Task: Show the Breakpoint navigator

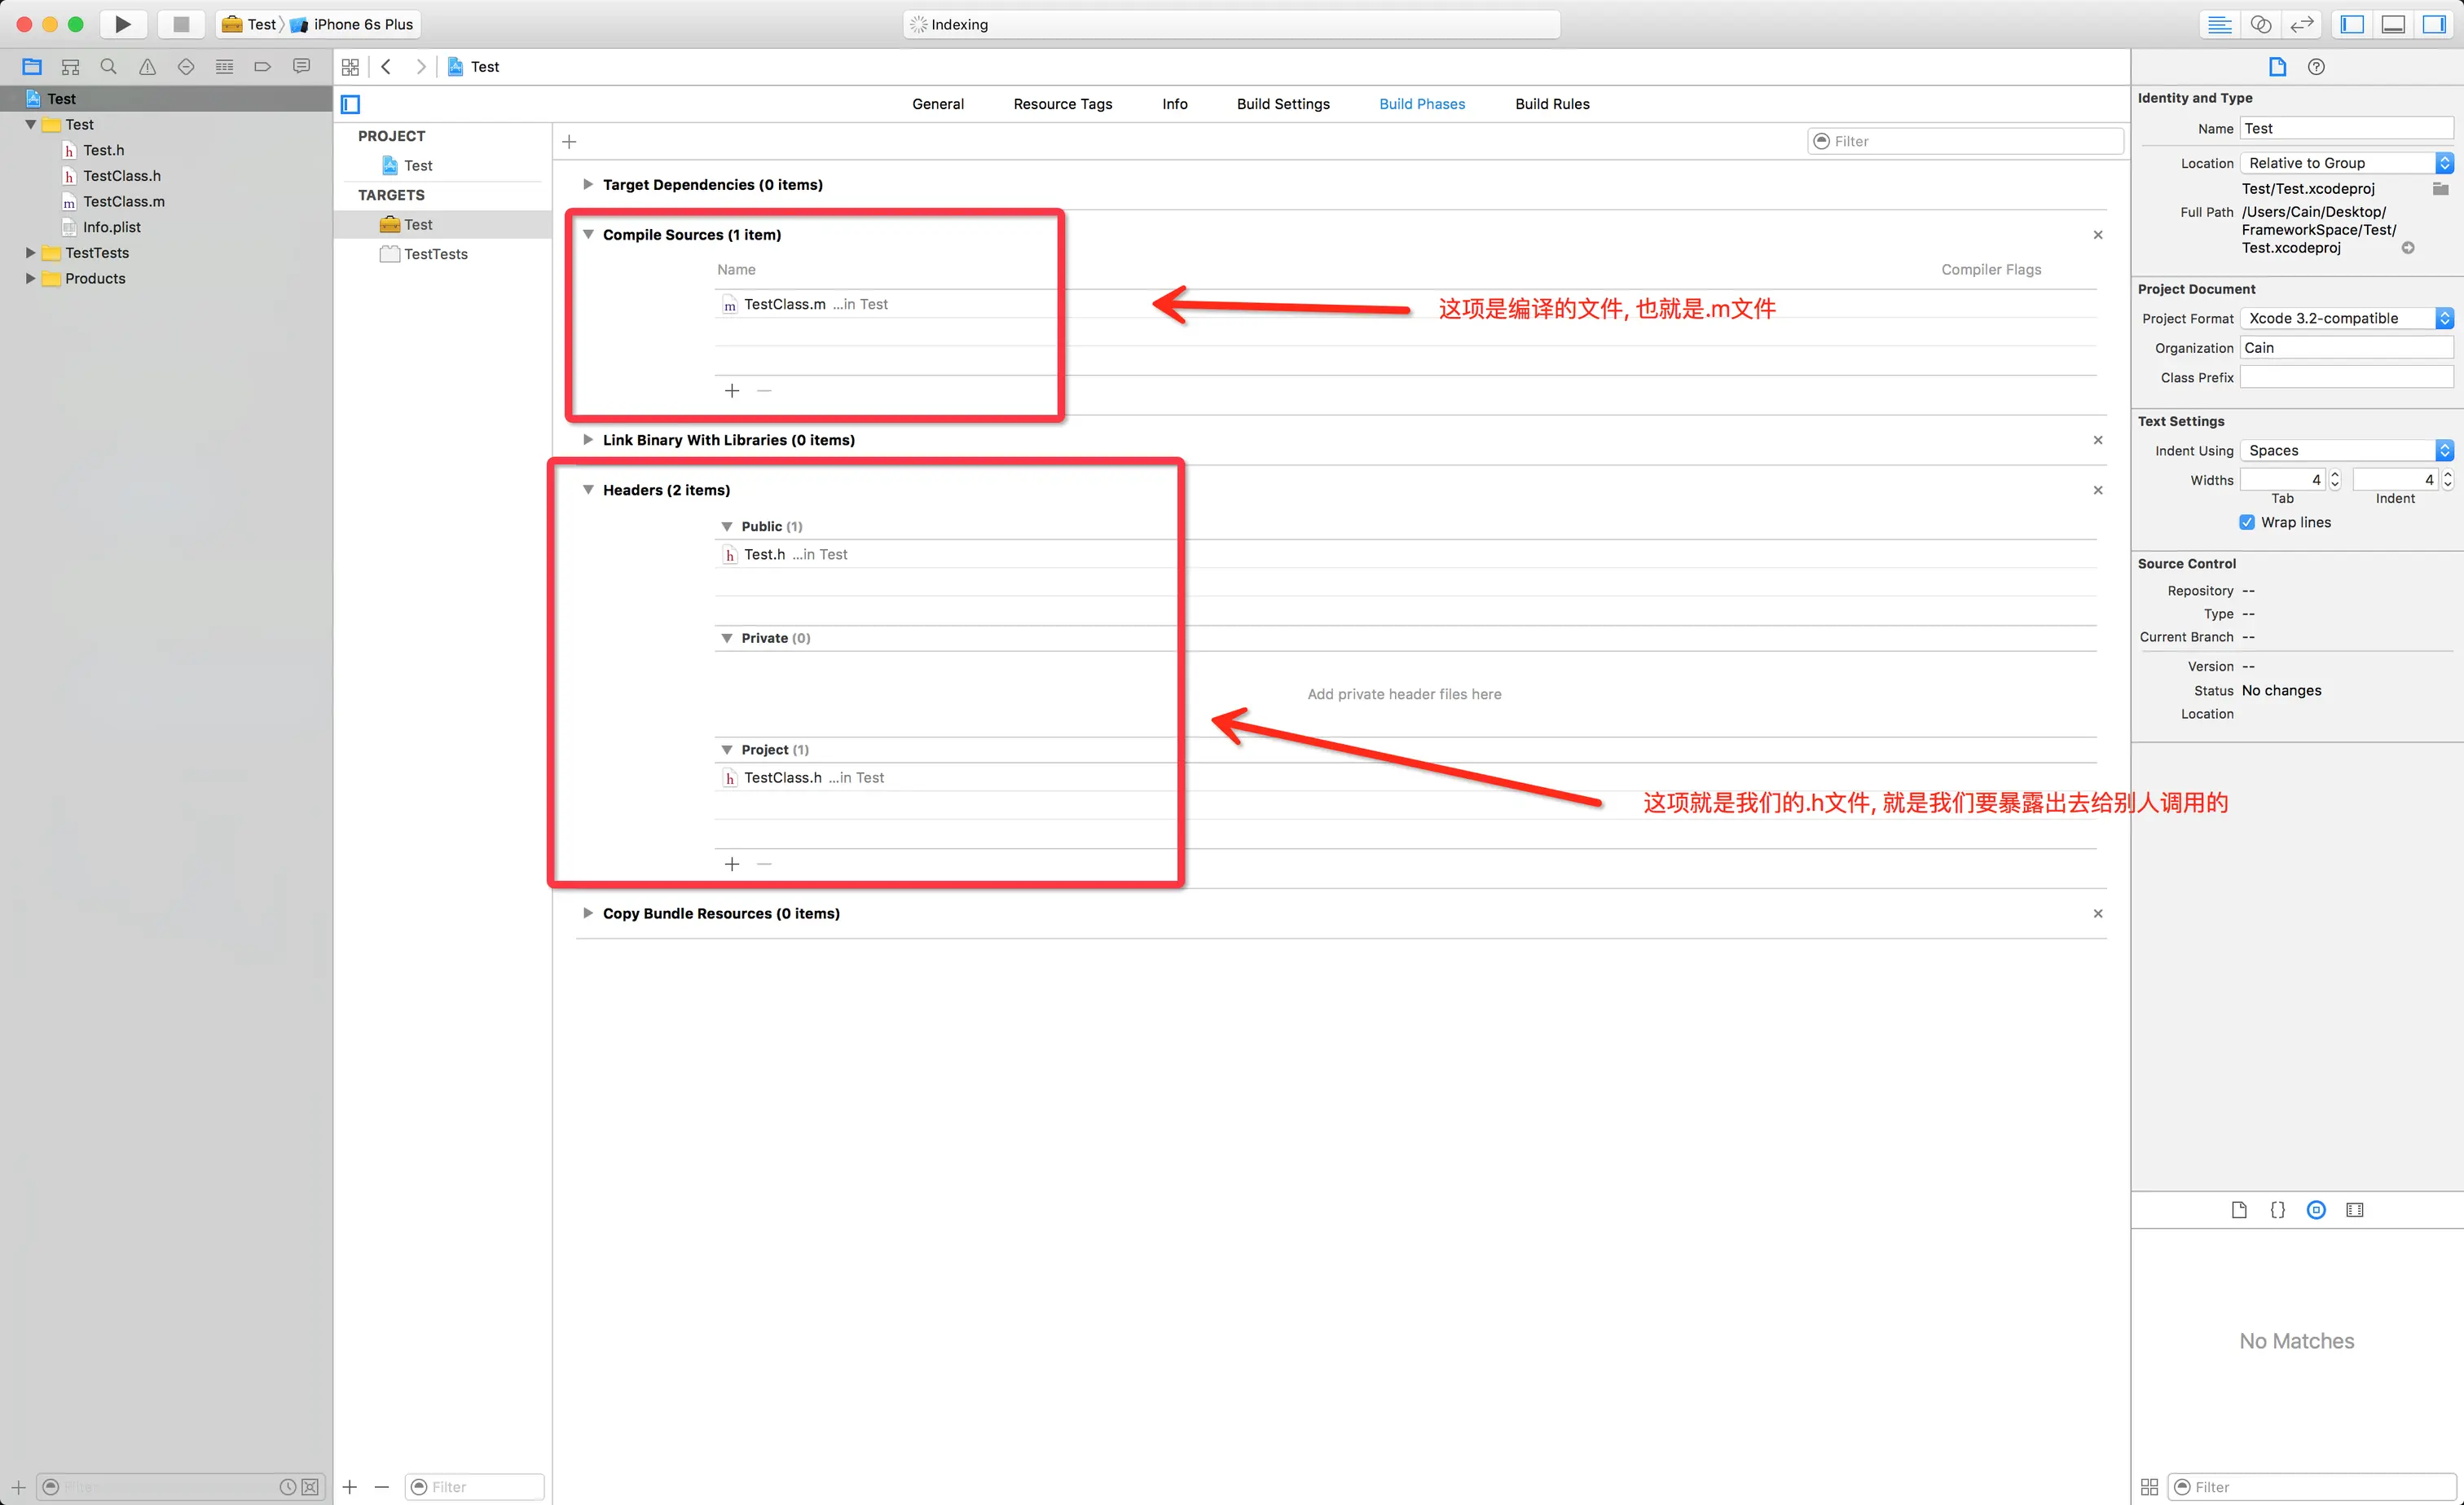Action: 262,67
